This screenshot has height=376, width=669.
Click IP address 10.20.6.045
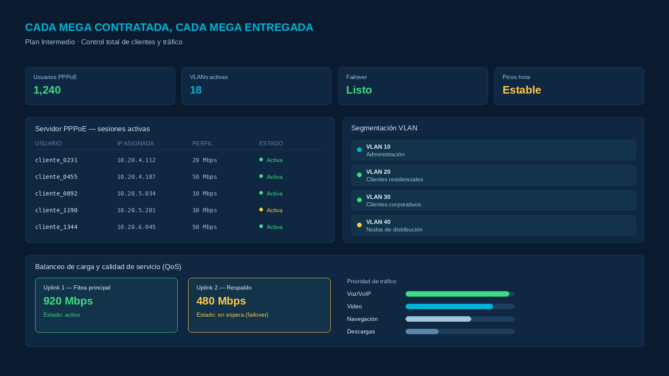(136, 227)
